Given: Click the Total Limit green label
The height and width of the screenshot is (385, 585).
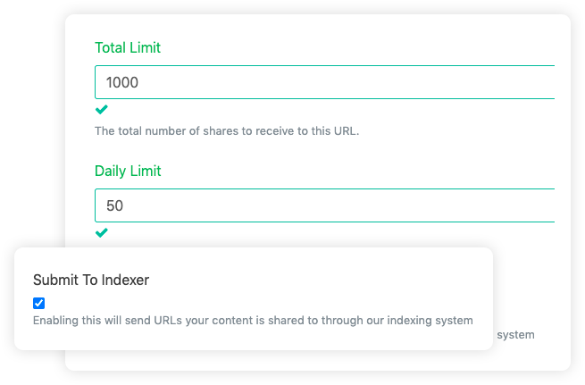Looking at the screenshot, I should tap(128, 47).
